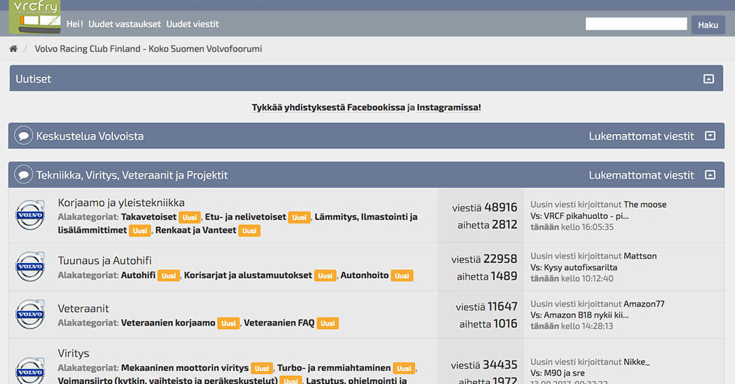Click Volvo logo beside Veteraanit board
Screen dimensions: 735x384
[30, 314]
